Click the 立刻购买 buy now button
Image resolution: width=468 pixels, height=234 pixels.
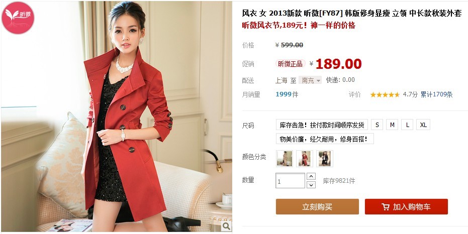317,206
